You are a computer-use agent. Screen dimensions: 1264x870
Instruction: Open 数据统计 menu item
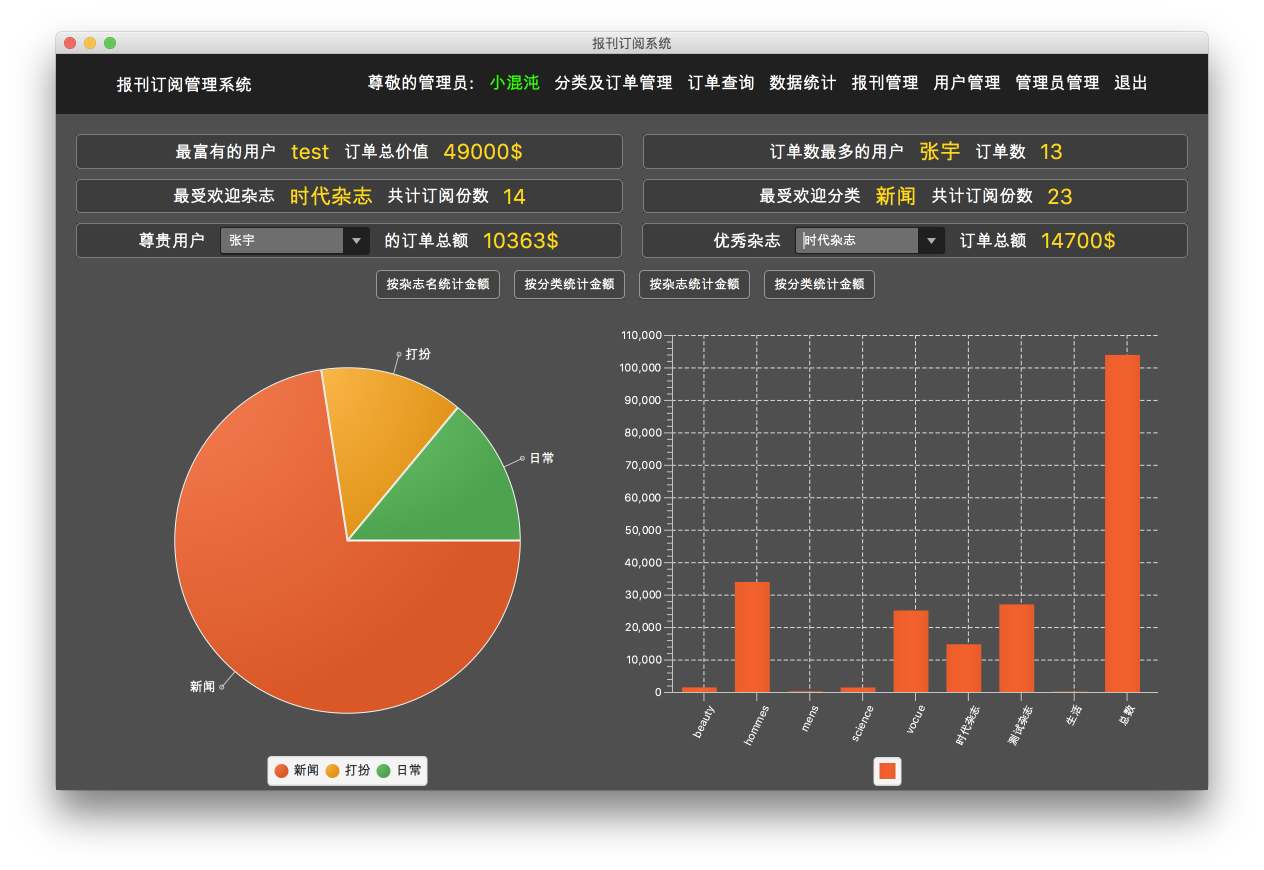pyautogui.click(x=802, y=83)
